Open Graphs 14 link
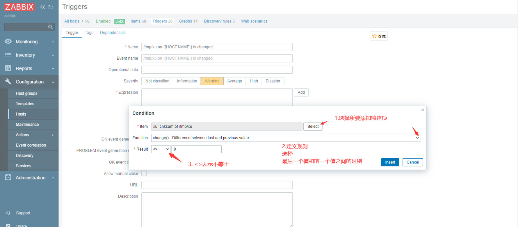The height and width of the screenshot is (227, 518). 188,21
